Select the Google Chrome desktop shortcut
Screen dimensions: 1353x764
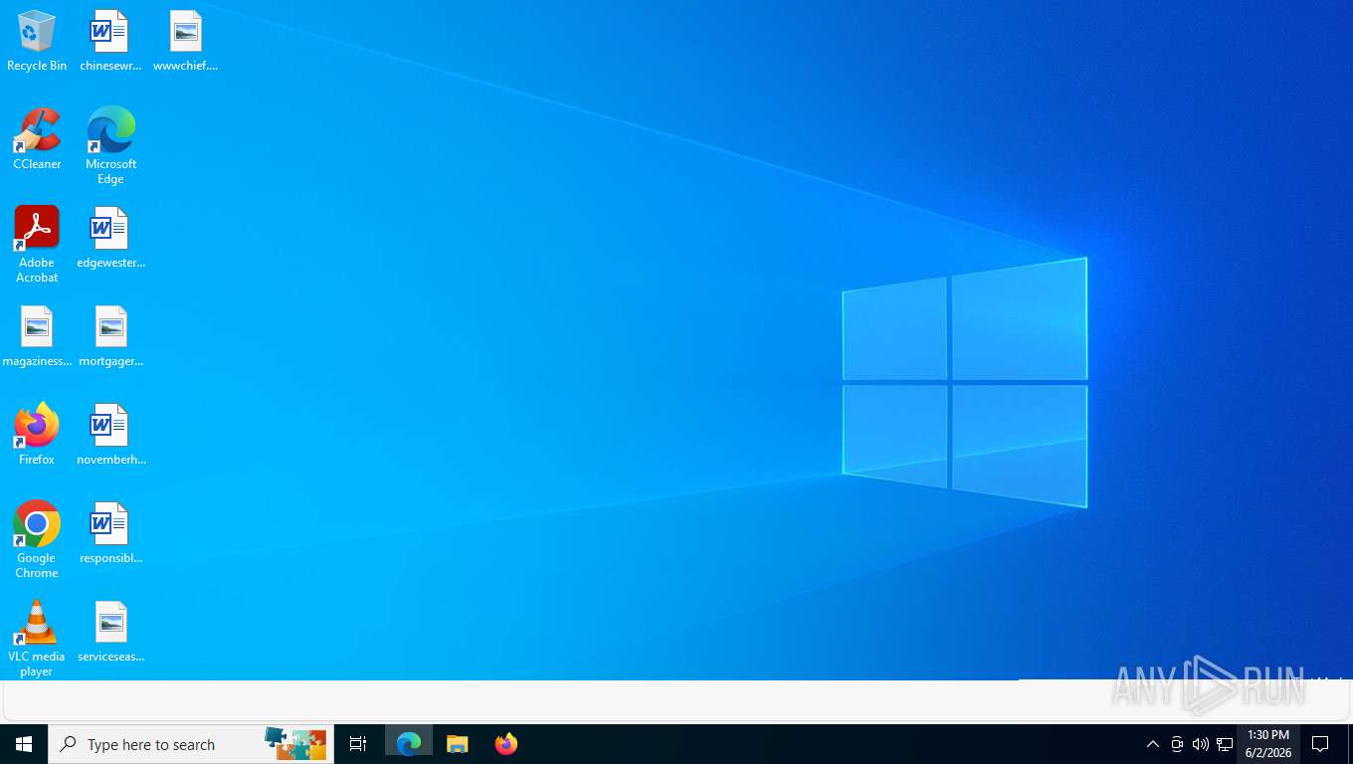37,540
